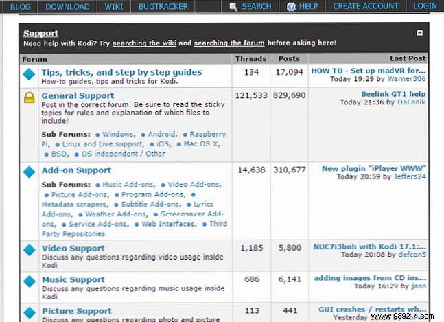Open the Raspberry Pi sub forum
The width and height of the screenshot is (444, 322).
click(x=206, y=135)
